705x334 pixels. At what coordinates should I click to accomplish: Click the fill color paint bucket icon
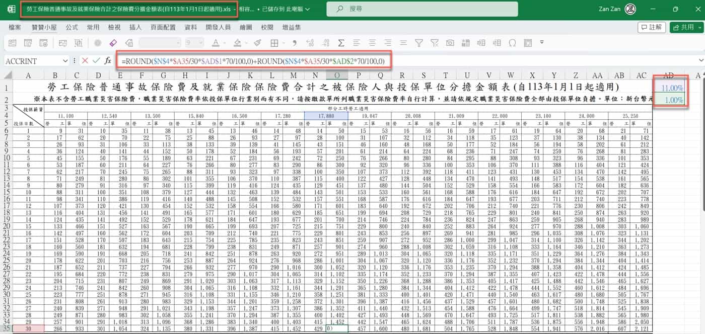pos(237,43)
